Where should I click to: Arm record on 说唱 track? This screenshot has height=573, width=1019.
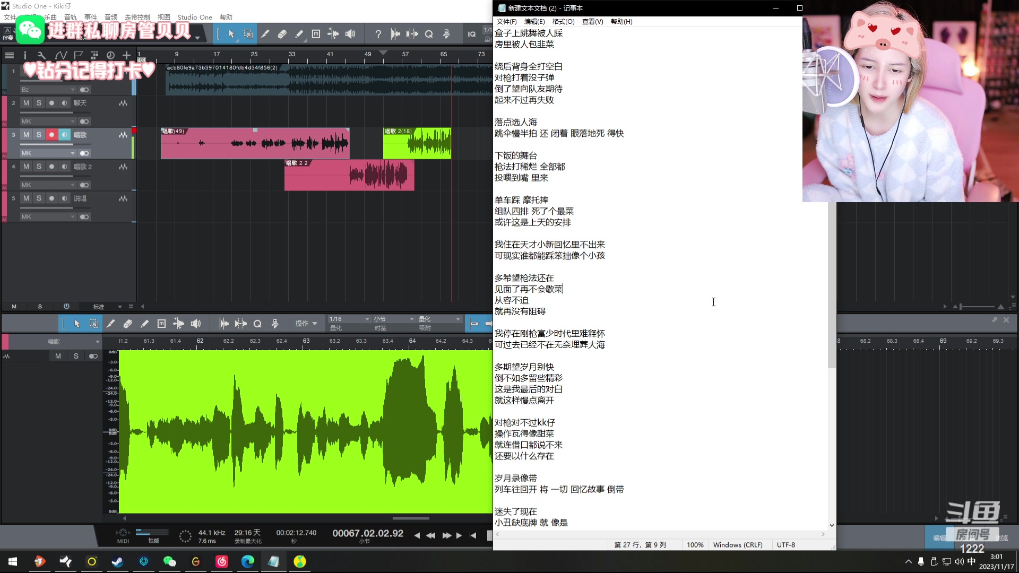coord(51,198)
